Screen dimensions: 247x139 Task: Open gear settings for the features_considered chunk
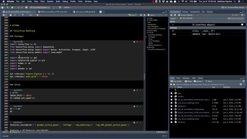click(134, 122)
